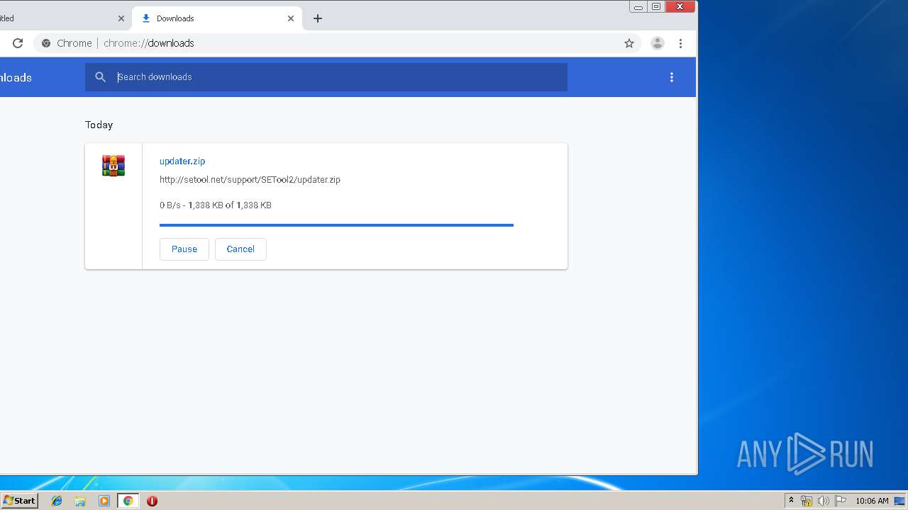Screen dimensions: 908x510
Task: Switch to the Downloads tab
Action: point(217,18)
